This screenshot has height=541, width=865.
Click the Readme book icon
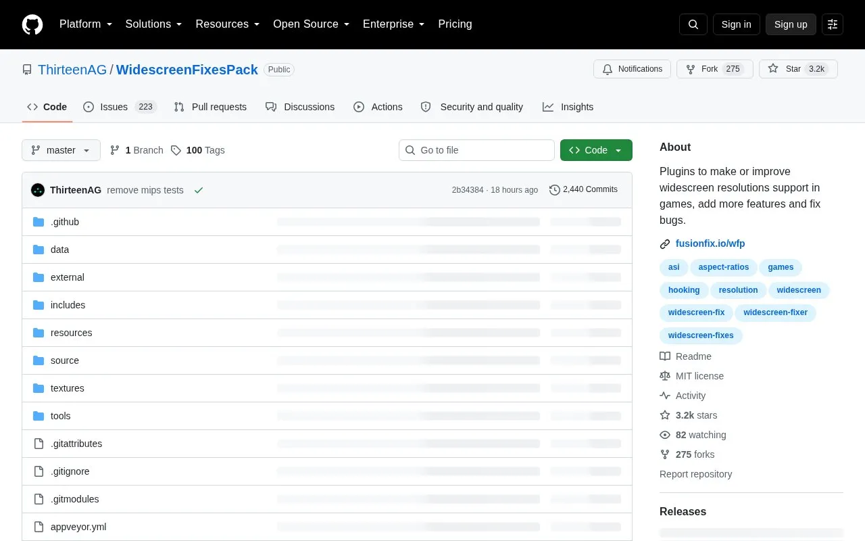pos(665,356)
